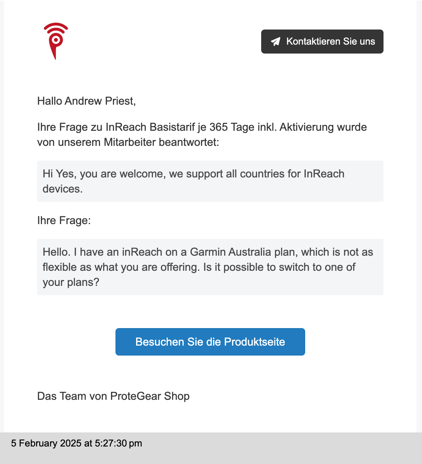The image size is (422, 464).
Task: Click the gray footer bar beside the timestamp
Action: tap(282, 448)
